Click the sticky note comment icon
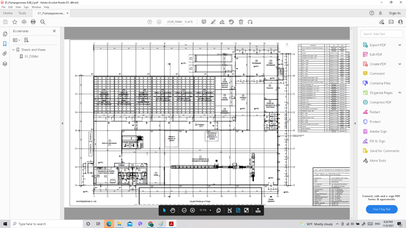This screenshot has height=228, width=406. click(x=204, y=22)
